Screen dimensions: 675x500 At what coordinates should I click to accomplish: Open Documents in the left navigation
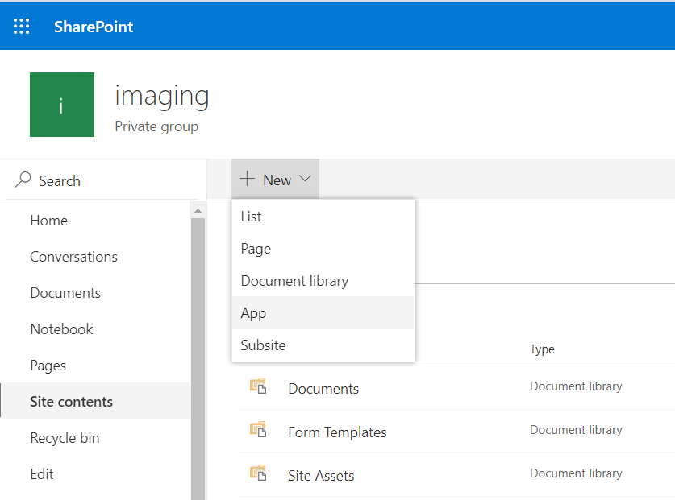coord(65,293)
